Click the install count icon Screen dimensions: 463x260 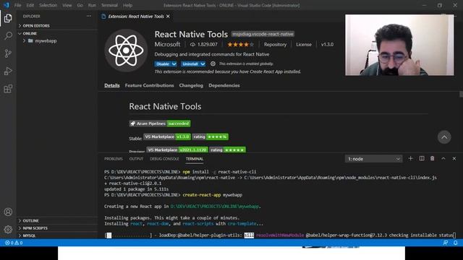click(192, 45)
